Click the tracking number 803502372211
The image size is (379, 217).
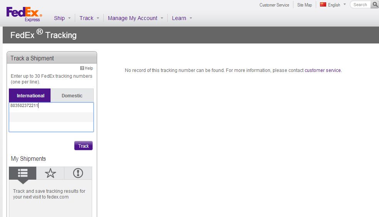[x=24, y=105]
